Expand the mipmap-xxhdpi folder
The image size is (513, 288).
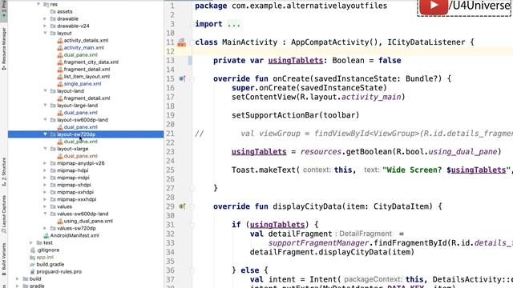(x=45, y=192)
